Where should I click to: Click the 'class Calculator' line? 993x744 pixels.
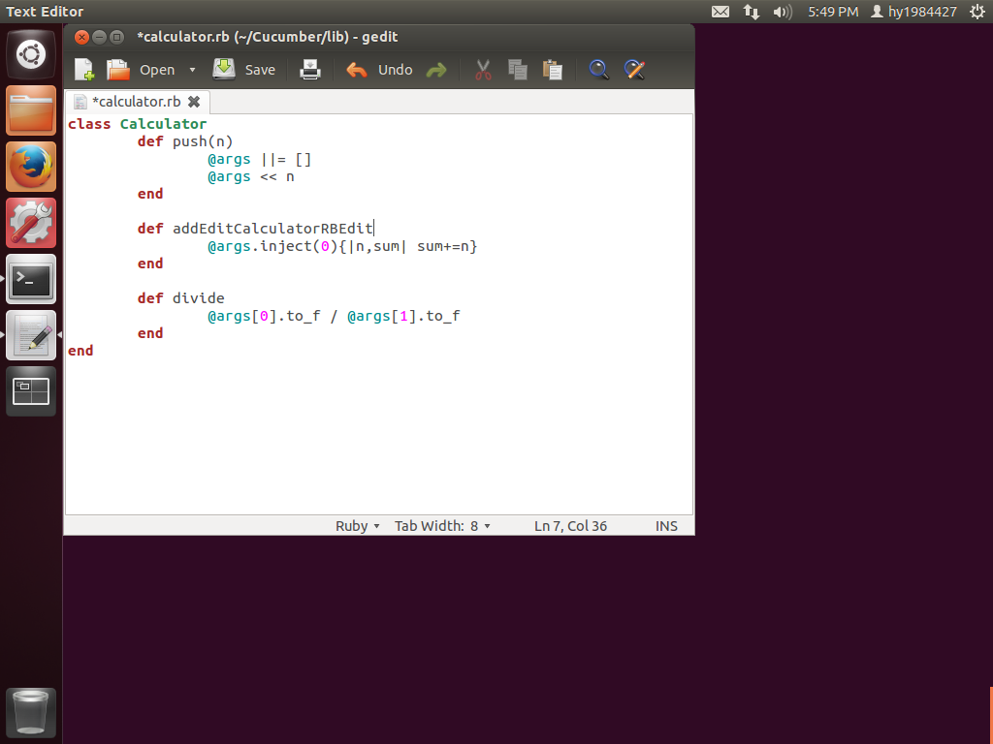coord(138,124)
